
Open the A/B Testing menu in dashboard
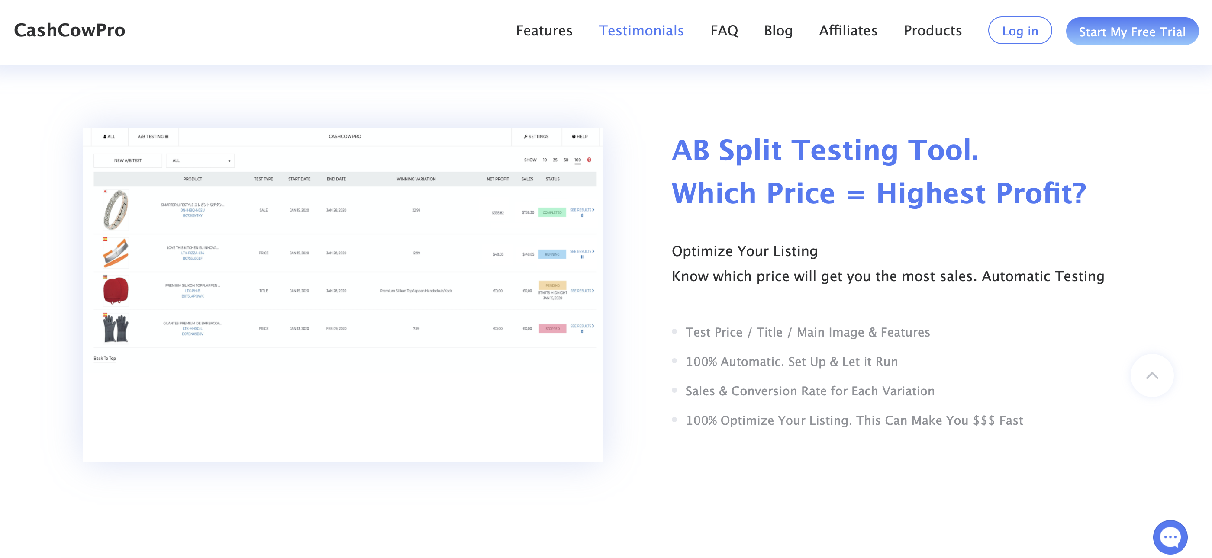[x=153, y=136]
